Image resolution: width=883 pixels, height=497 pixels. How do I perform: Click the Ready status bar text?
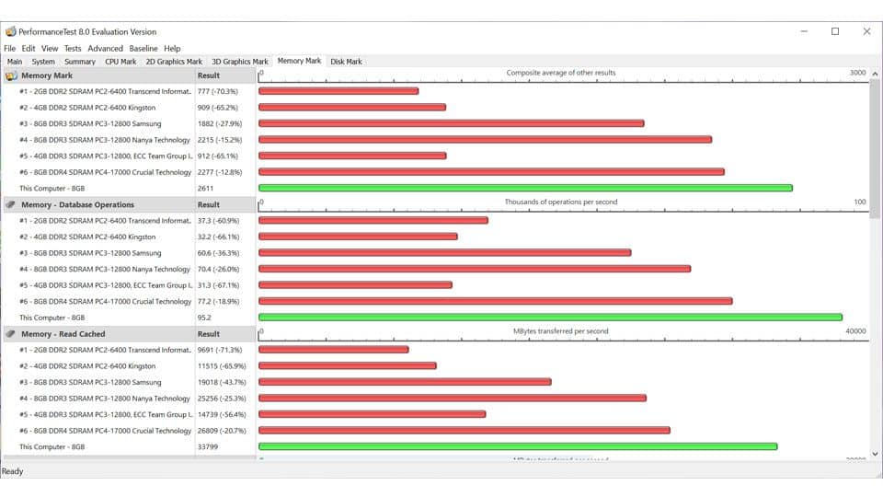tap(12, 471)
